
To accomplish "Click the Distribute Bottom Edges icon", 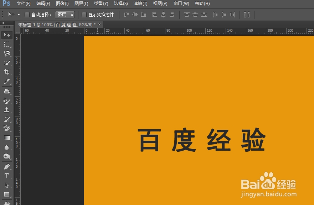I will [204, 15].
